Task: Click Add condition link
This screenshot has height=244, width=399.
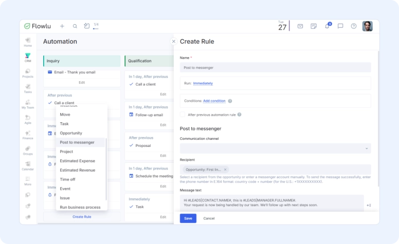Action: coord(214,101)
